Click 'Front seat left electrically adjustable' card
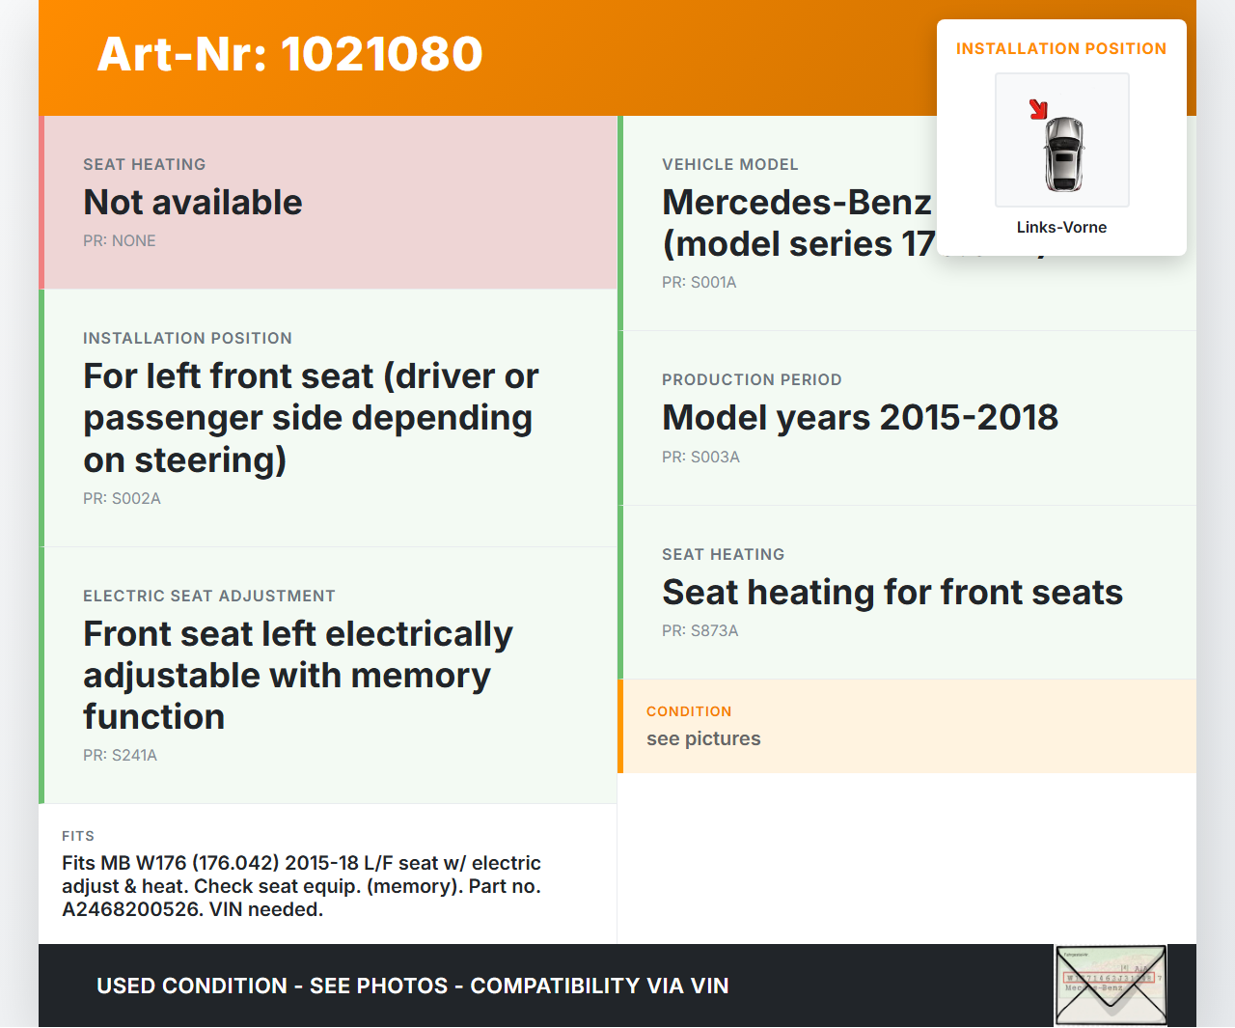1235x1028 pixels. (x=298, y=675)
